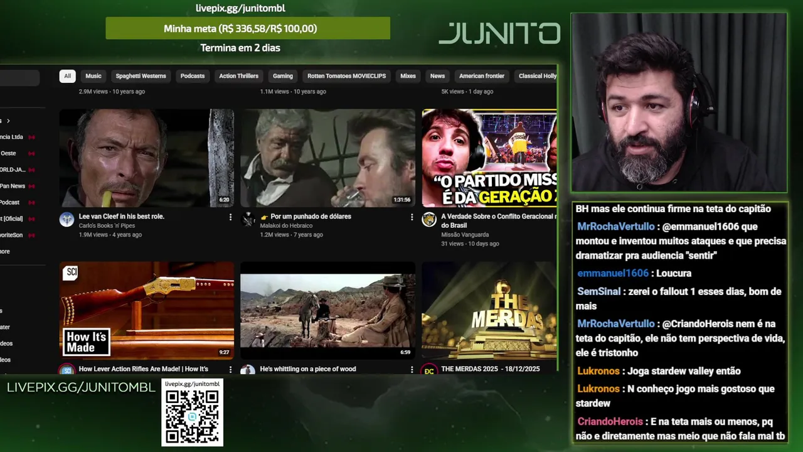Open 'THE MERDAS 2025 - 18/12/2025' title

(x=491, y=369)
